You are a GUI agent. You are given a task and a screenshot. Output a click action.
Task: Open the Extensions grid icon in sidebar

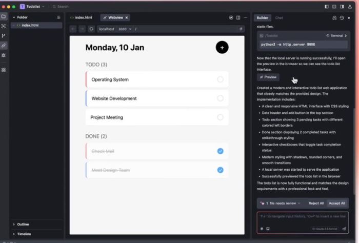[4, 70]
